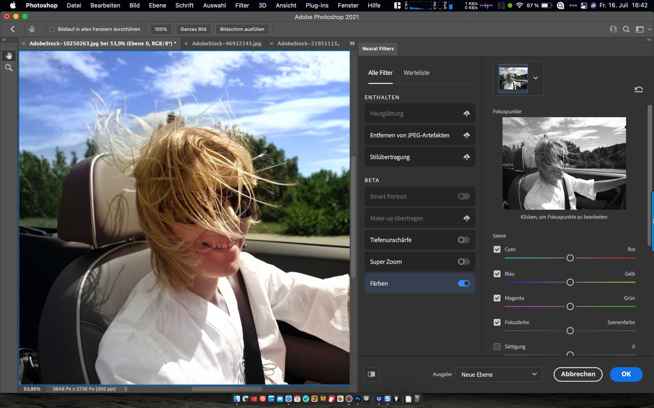Toggle the before/after preview icon
654x408 pixels.
pyautogui.click(x=371, y=374)
